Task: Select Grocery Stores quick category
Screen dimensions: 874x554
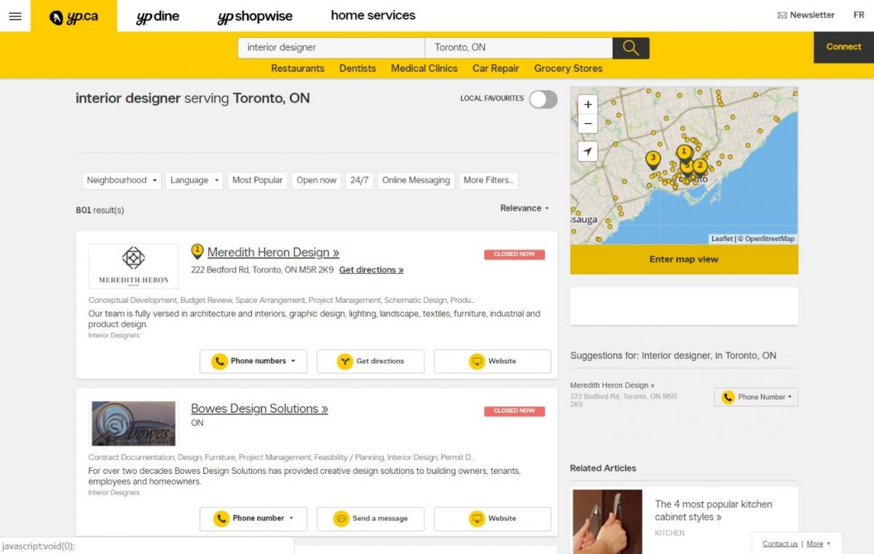Action: [x=568, y=68]
